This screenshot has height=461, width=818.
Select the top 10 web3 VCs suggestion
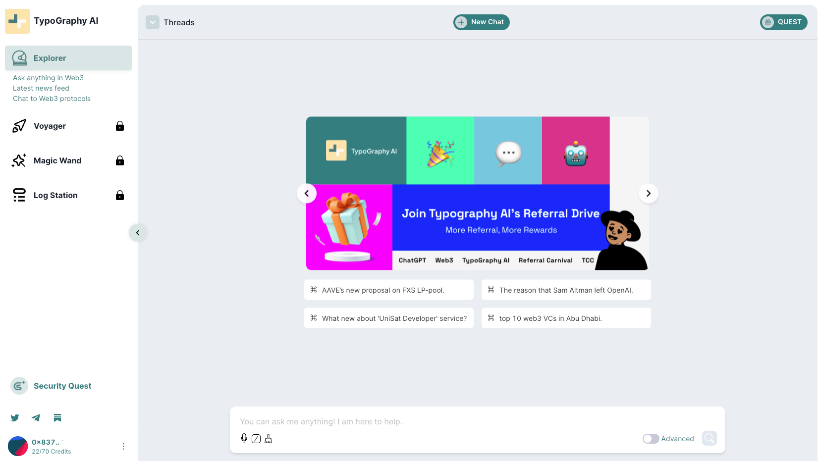point(566,318)
